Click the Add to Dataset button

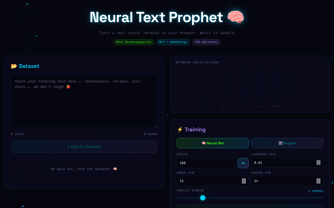(x=84, y=147)
